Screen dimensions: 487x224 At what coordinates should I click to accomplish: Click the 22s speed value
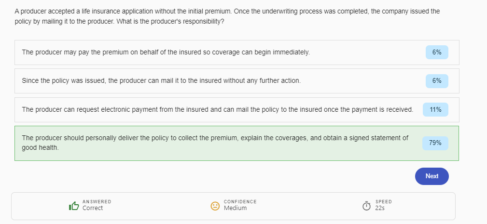pos(379,208)
